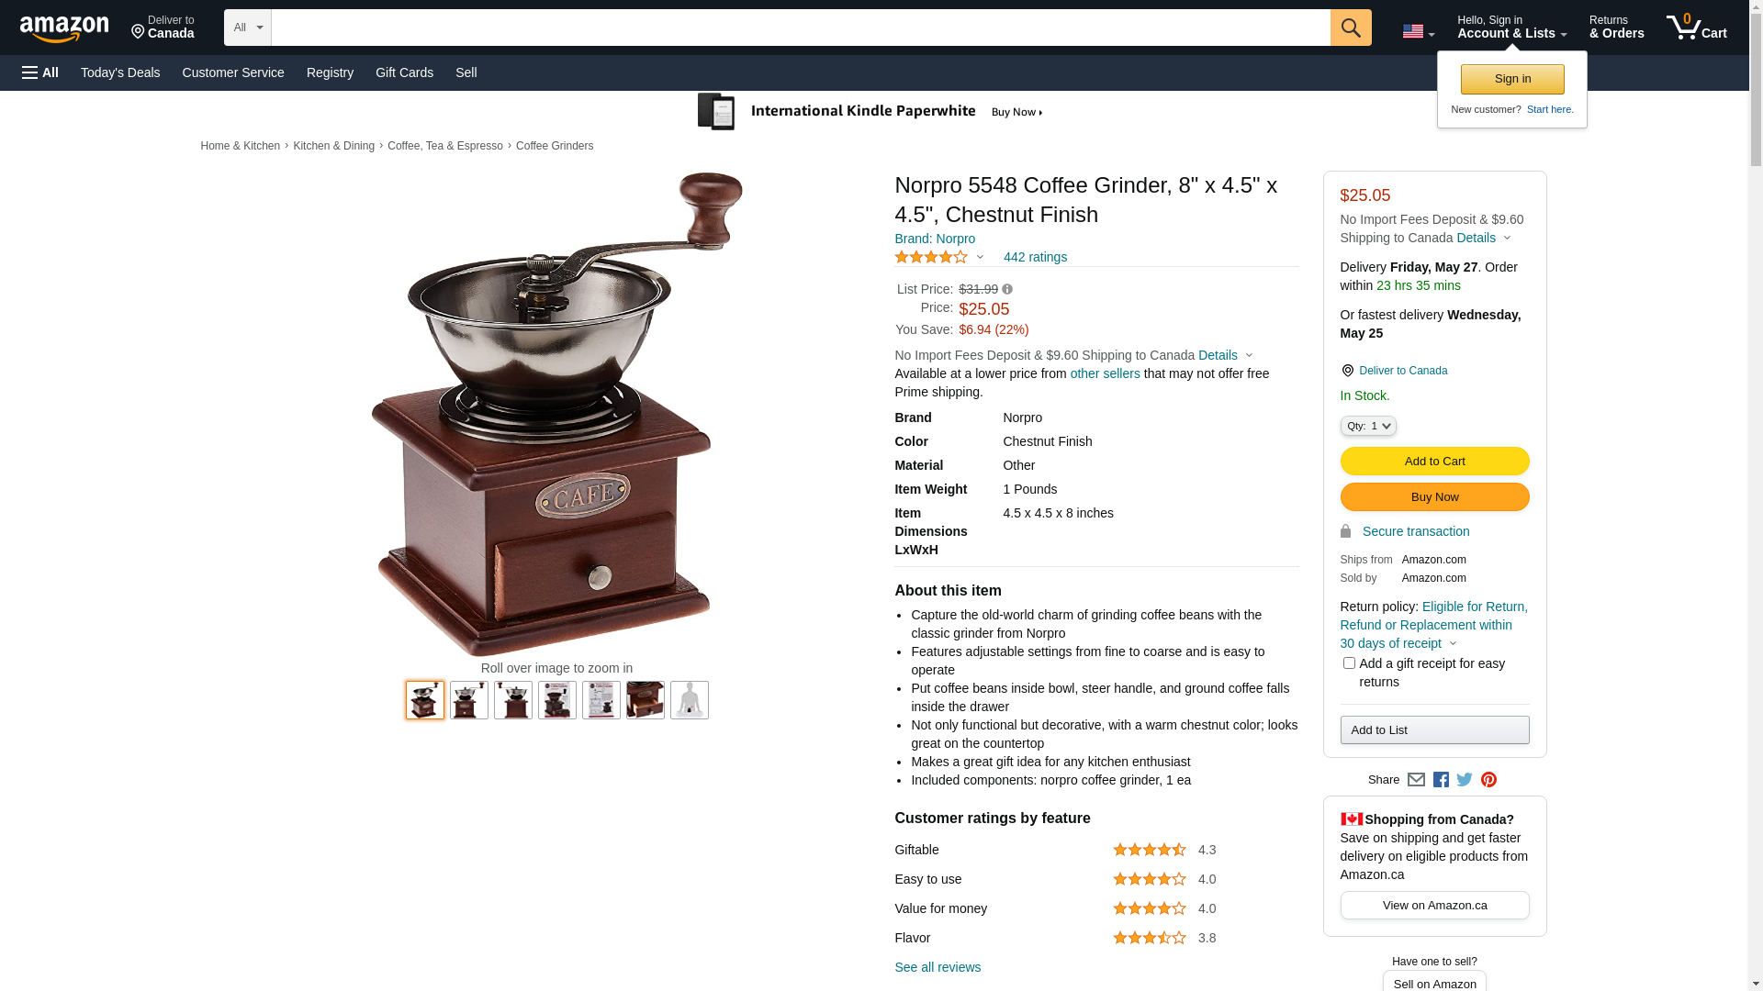Open the 442 ratings link
The image size is (1763, 991).
pyautogui.click(x=1035, y=257)
